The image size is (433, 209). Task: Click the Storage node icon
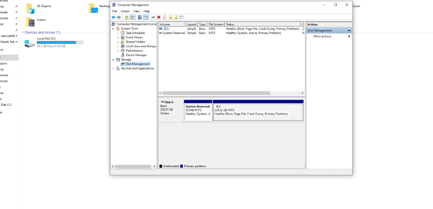click(118, 59)
